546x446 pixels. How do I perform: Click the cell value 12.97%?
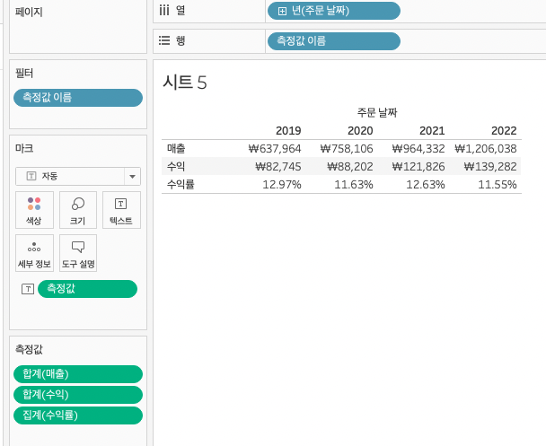coord(282,184)
